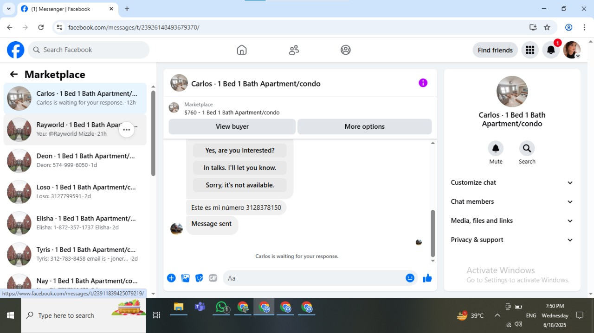
Task: Open more actions plus icon in composer
Action: 171,278
